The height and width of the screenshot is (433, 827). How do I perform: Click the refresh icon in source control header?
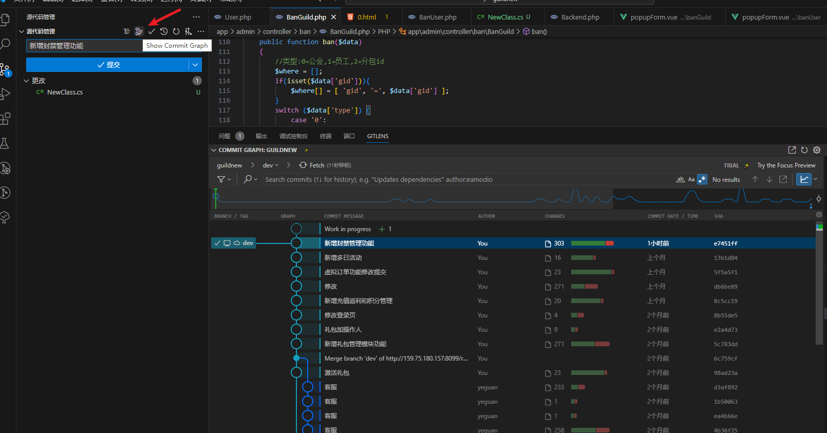coord(176,31)
